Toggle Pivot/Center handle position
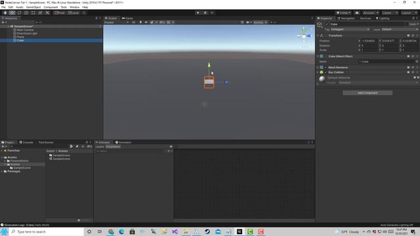This screenshot has width=420, height=236. click(60, 12)
